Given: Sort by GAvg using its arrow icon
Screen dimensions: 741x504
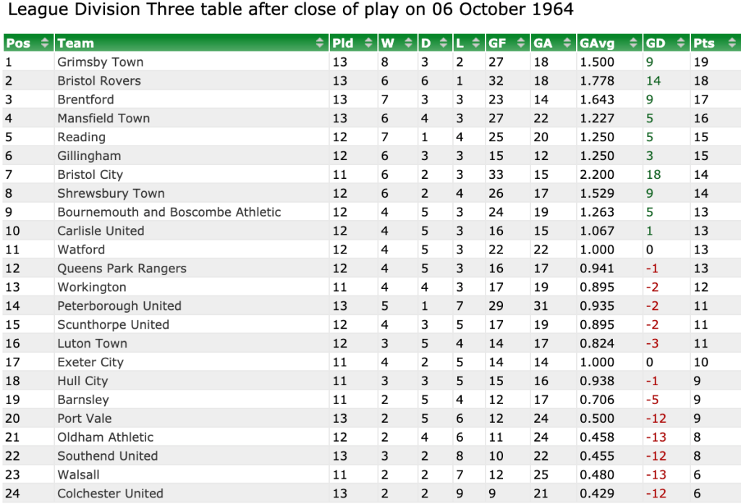Looking at the screenshot, I should [634, 43].
